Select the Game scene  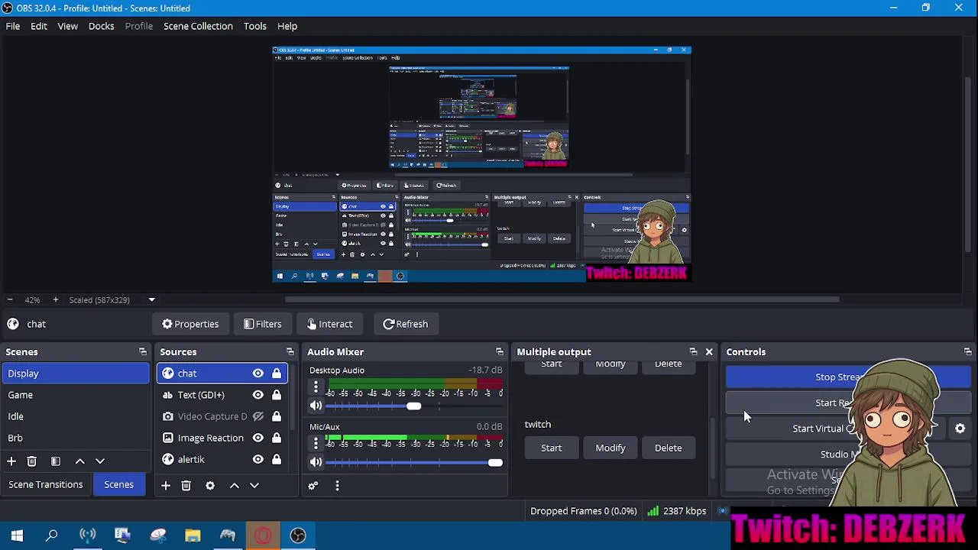coord(75,395)
